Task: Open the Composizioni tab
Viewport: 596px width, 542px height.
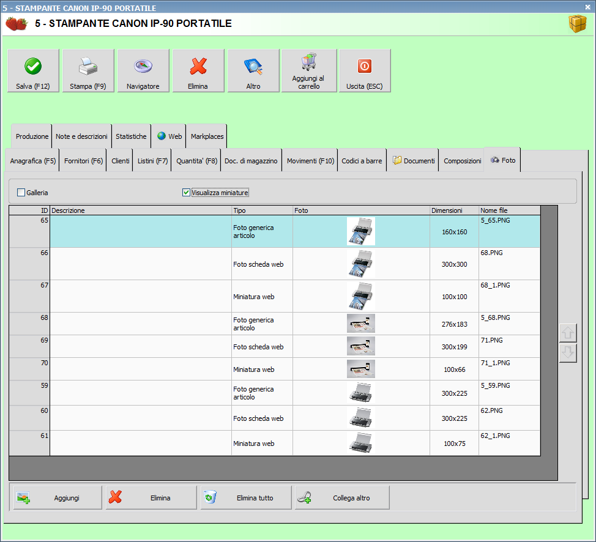Action: tap(462, 161)
